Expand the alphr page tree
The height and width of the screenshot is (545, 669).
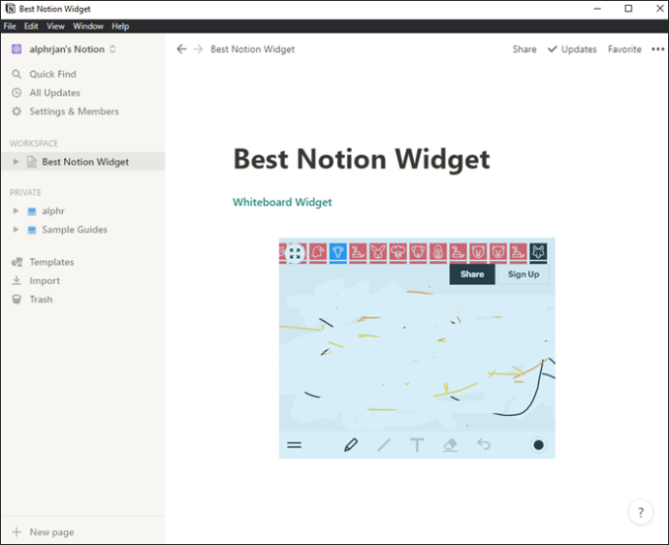16,210
